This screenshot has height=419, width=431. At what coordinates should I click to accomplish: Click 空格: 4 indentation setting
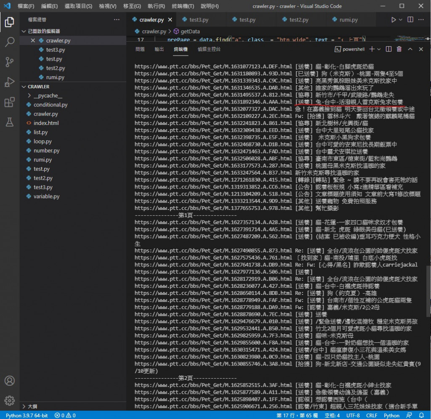[332, 415]
